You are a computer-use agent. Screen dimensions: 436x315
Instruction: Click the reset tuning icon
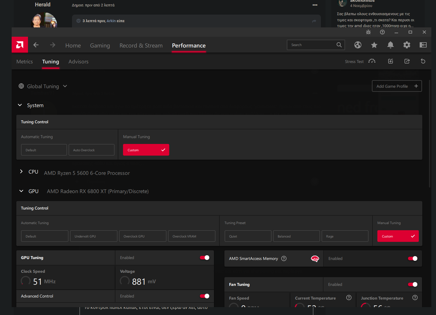click(423, 61)
